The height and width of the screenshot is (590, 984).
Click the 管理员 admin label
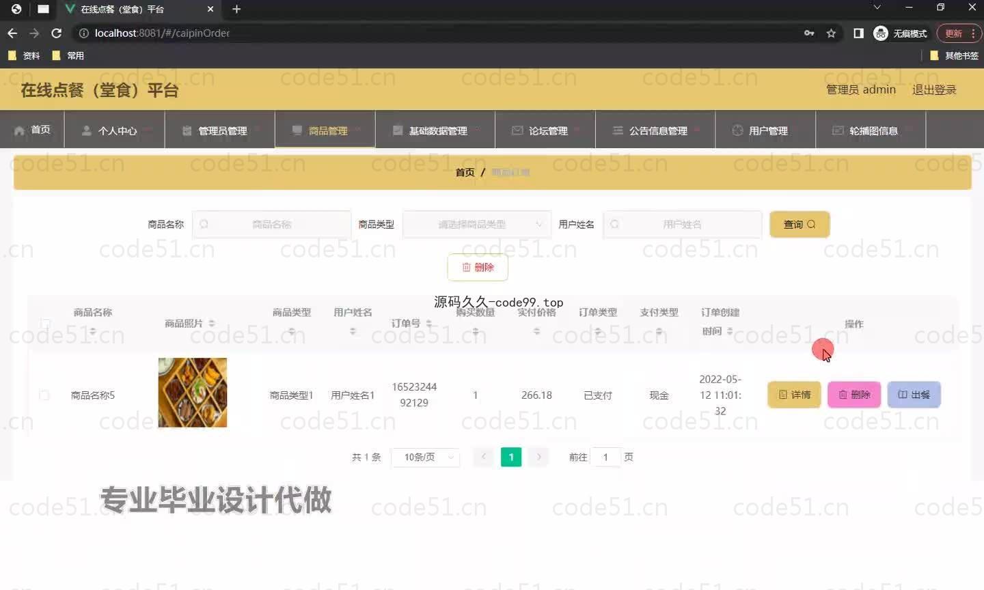point(861,89)
